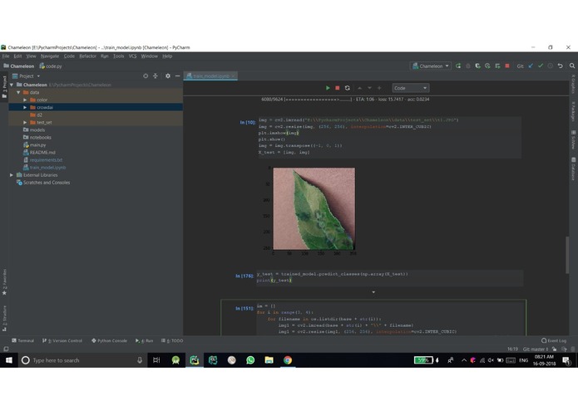This screenshot has width=578, height=410.
Task: Open the Tools menu
Action: 119,56
